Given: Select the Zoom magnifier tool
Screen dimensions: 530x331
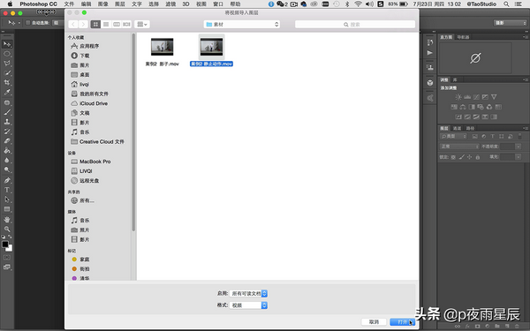Looking at the screenshot, I should [7, 229].
